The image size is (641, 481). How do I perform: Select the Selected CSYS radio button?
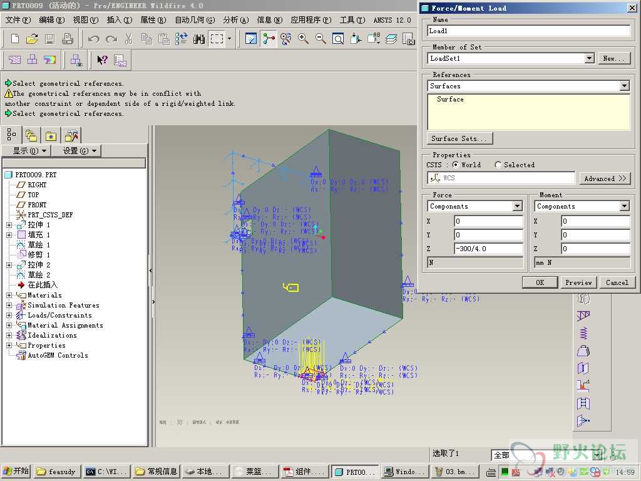coord(498,165)
